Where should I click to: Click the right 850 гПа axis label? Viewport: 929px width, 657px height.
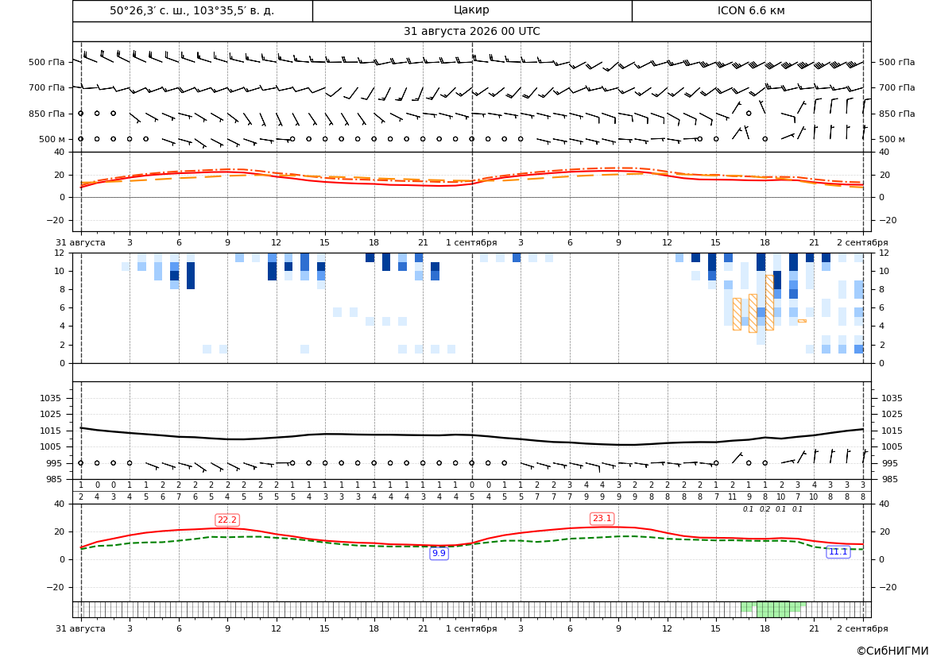click(x=896, y=114)
